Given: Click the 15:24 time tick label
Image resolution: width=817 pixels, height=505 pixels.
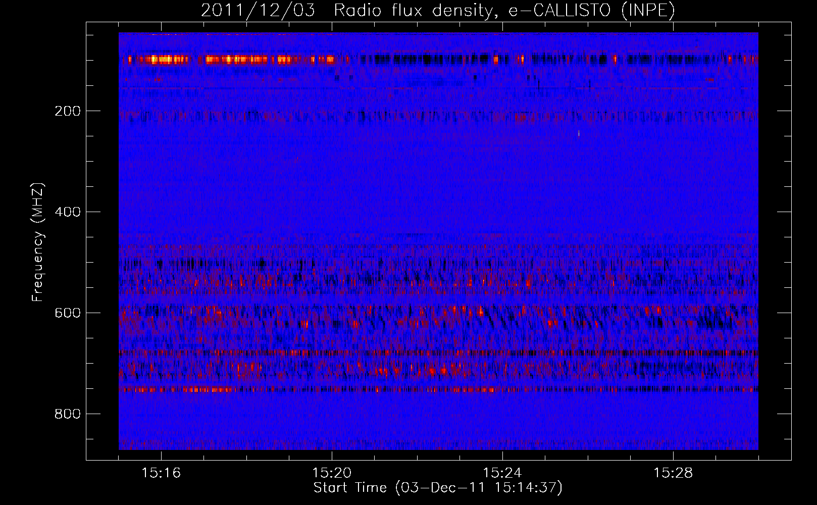Looking at the screenshot, I should click(x=502, y=473).
